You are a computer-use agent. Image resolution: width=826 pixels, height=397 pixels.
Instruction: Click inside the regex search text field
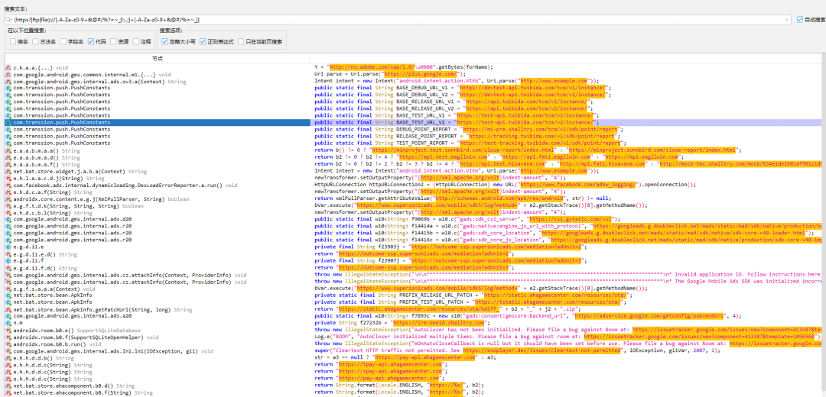coord(398,19)
